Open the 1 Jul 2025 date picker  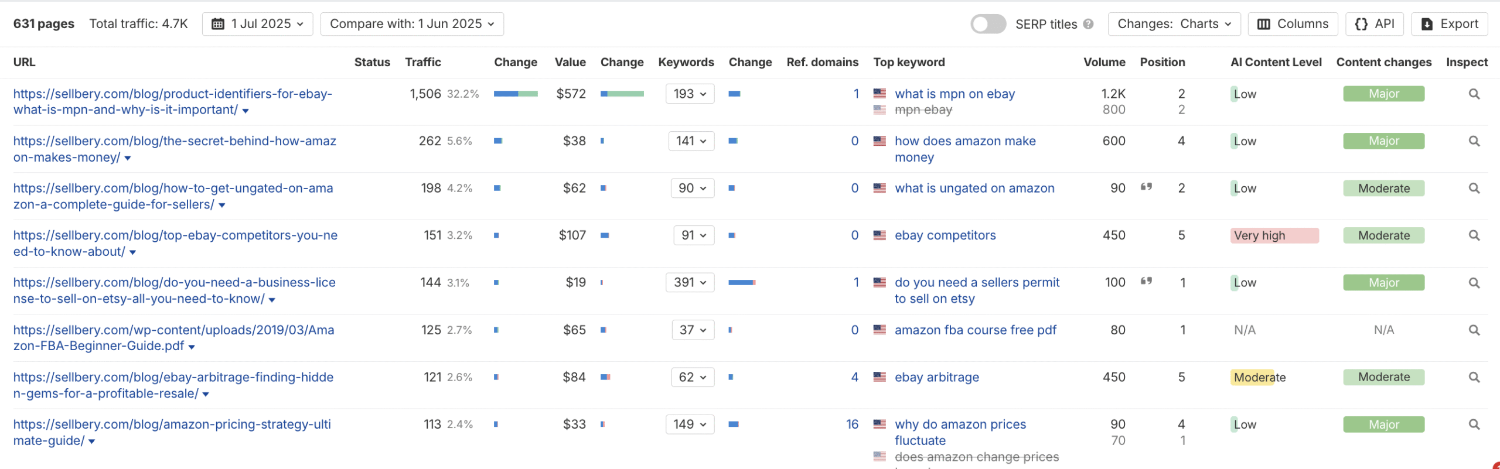pyautogui.click(x=258, y=24)
